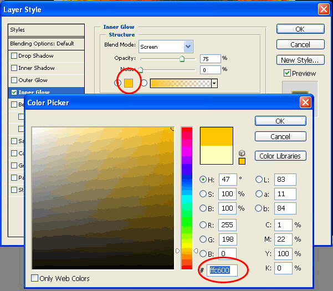Viewport: 333px width, 291px height.
Task: Open Color Libraries
Action: point(280,156)
